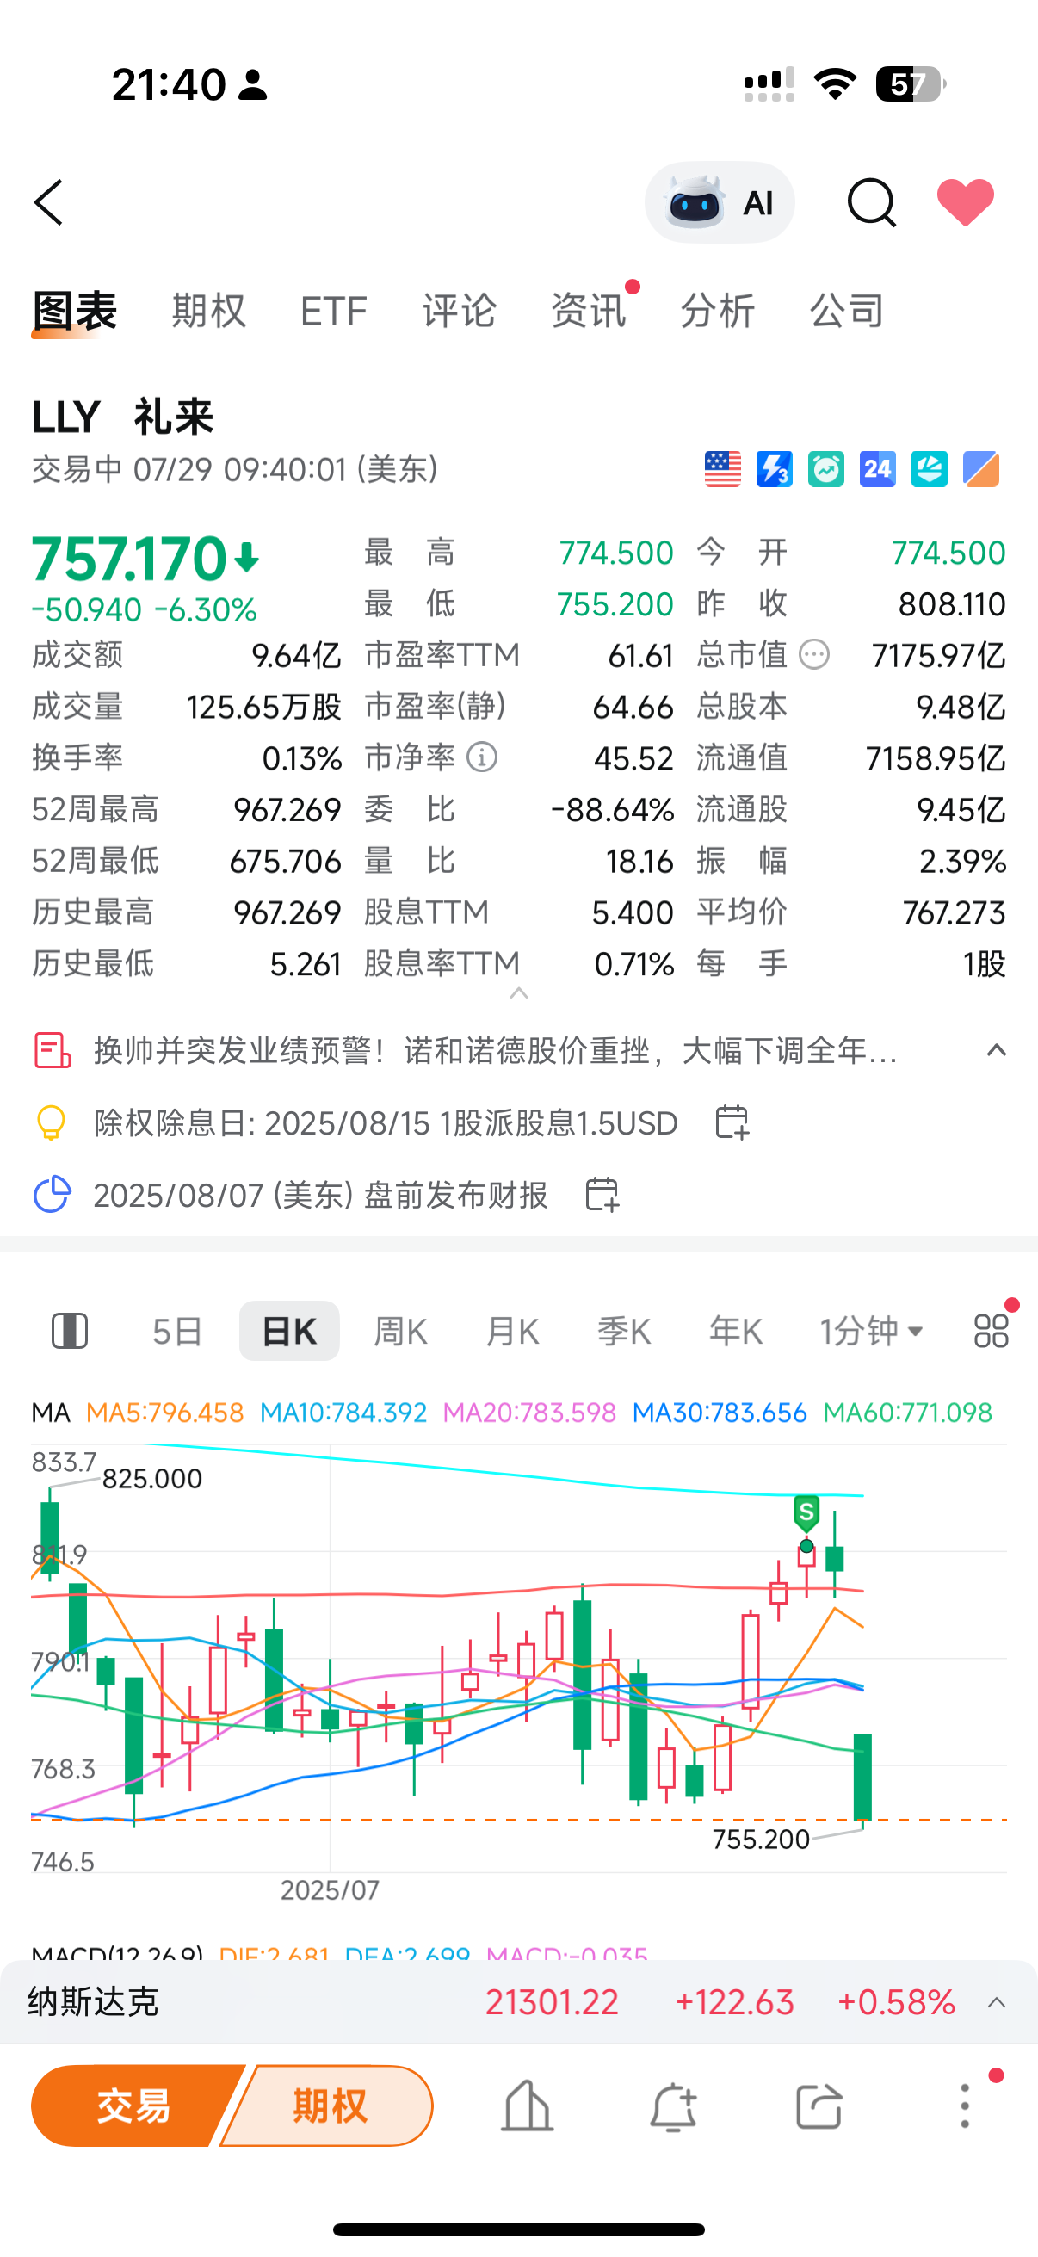The height and width of the screenshot is (2257, 1038).
Task: Expand the 纳斯达克 index bar arrow
Action: 996,2002
